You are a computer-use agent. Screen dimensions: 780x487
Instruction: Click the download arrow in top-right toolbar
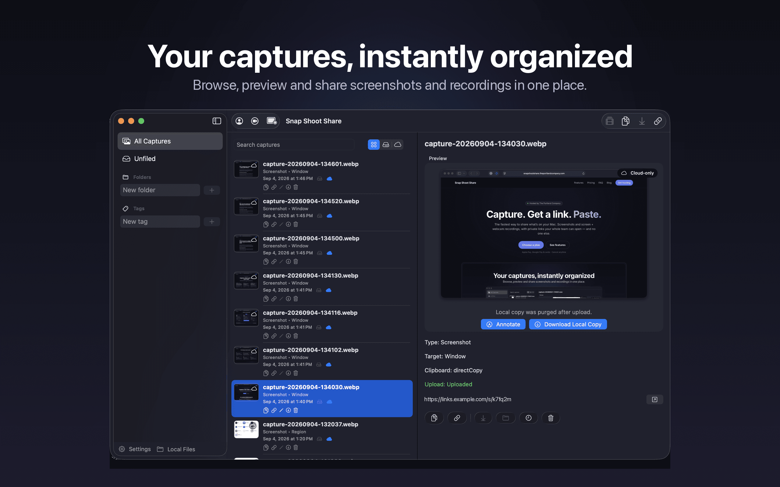(x=642, y=121)
